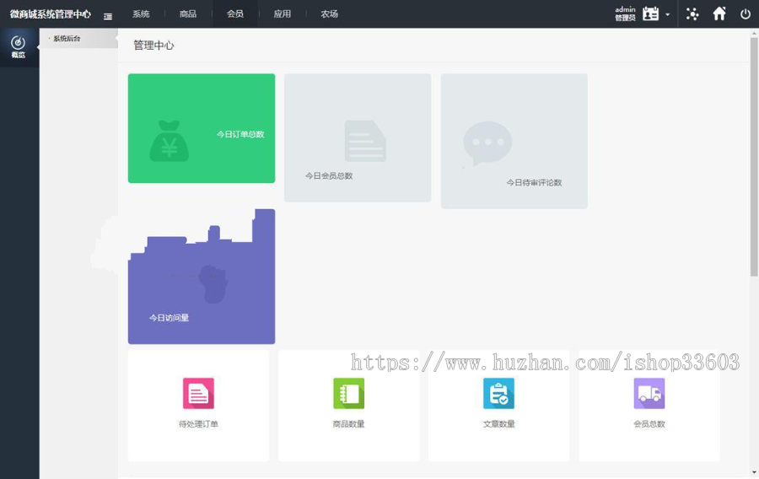Click the blue 文章数量 clipboard icon
Viewport: 759px width, 479px height.
pyautogui.click(x=498, y=393)
